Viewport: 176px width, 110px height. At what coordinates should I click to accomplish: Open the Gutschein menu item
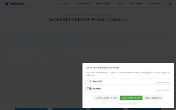[83, 4]
